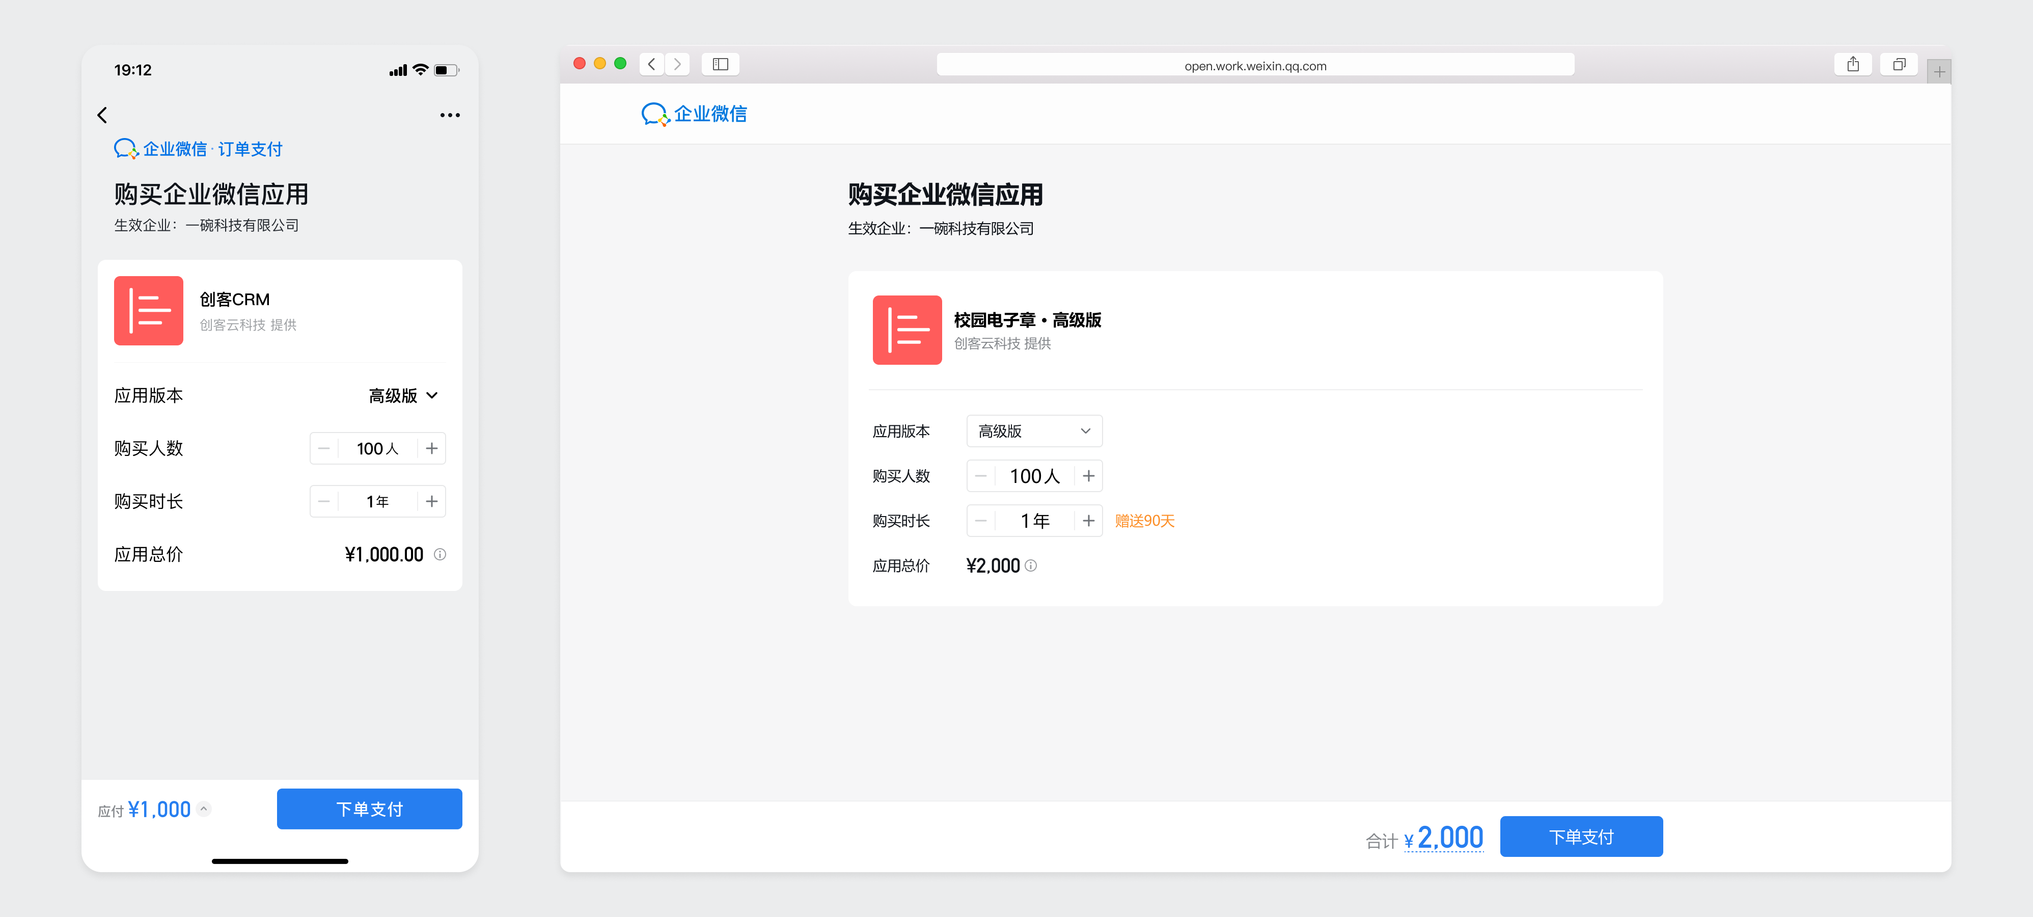
Task: Open the three-dot more menu on mobile
Action: coord(450,115)
